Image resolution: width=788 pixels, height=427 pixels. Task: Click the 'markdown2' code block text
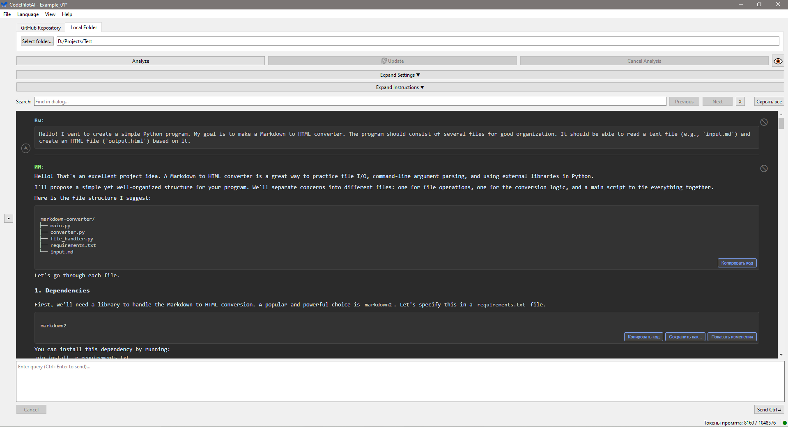click(x=53, y=326)
